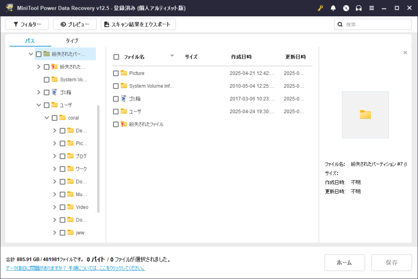Expand the jww tree node

55,232
